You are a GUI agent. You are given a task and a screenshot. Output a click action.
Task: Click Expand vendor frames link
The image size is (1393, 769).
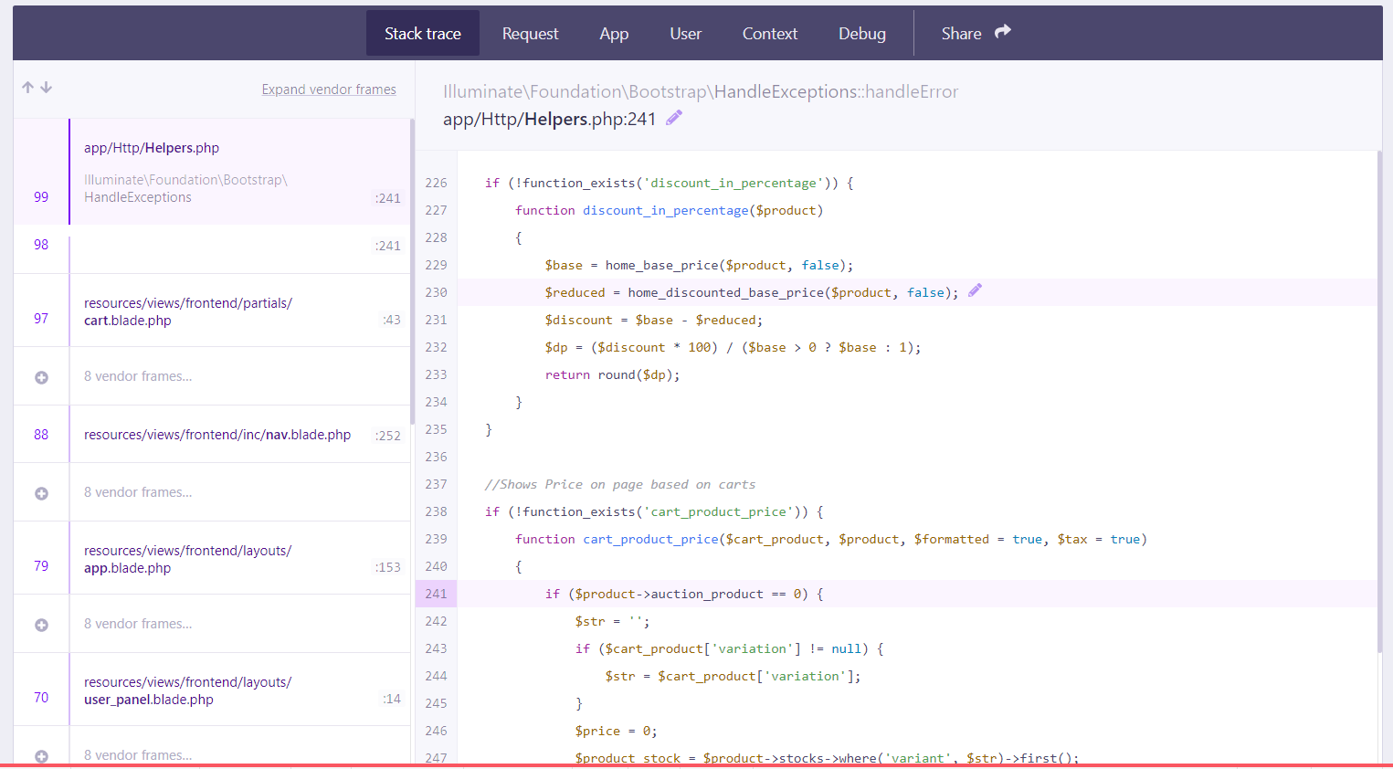pyautogui.click(x=329, y=90)
